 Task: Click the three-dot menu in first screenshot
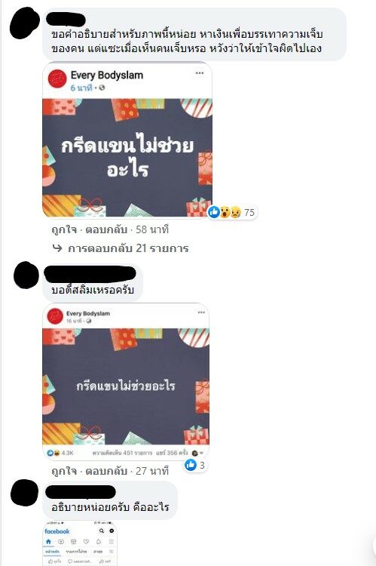(x=200, y=73)
